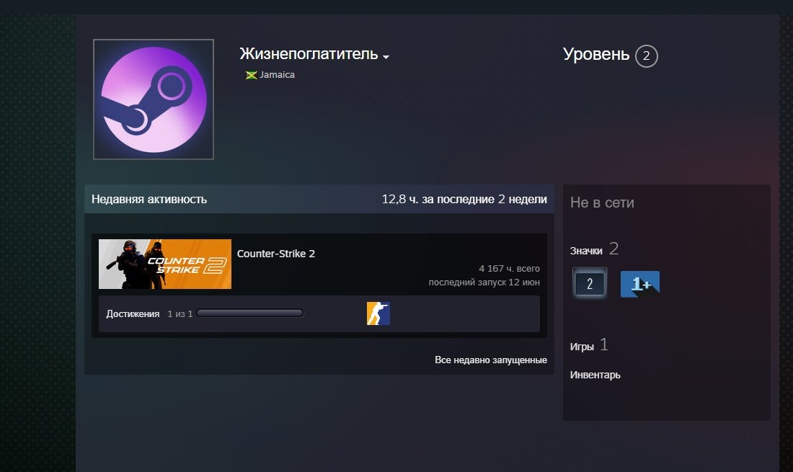The height and width of the screenshot is (472, 793).
Task: Click the level 2 badge icon
Action: click(590, 283)
